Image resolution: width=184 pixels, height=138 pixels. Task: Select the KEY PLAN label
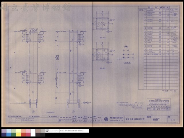(127, 63)
